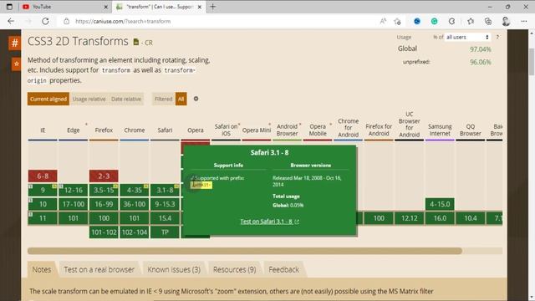Viewport: 535px width, 301px height.
Task: Click Test on Safari 3.1 - 8 link
Action: (269, 222)
